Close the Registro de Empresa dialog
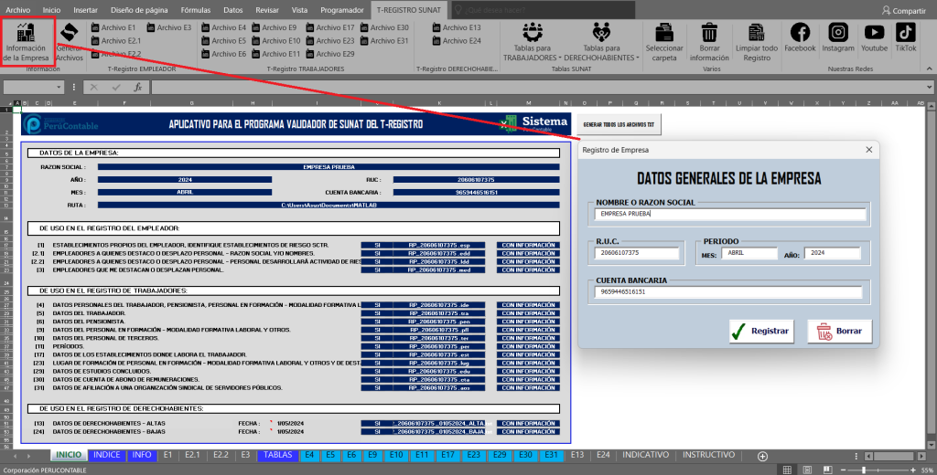 pos(869,150)
